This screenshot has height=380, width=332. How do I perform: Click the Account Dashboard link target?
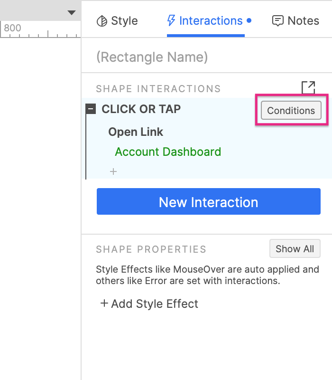[x=168, y=152]
